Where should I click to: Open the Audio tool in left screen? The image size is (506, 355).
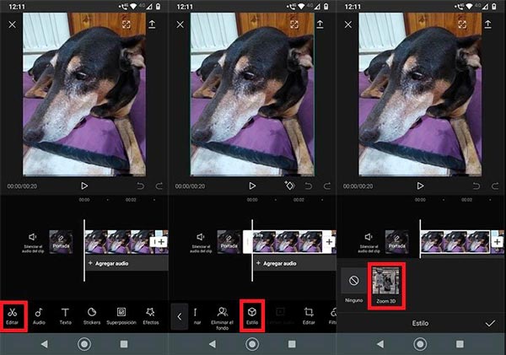[39, 316]
